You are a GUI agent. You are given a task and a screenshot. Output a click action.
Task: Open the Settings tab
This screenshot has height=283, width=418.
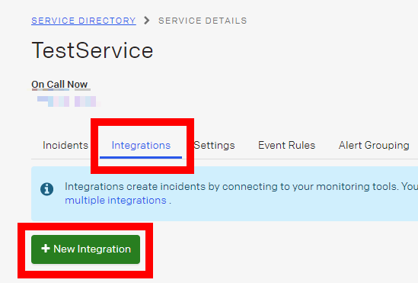coord(215,145)
